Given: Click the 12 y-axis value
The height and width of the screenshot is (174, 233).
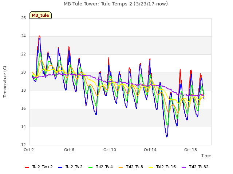Looking at the screenshot, I should point(23,145).
